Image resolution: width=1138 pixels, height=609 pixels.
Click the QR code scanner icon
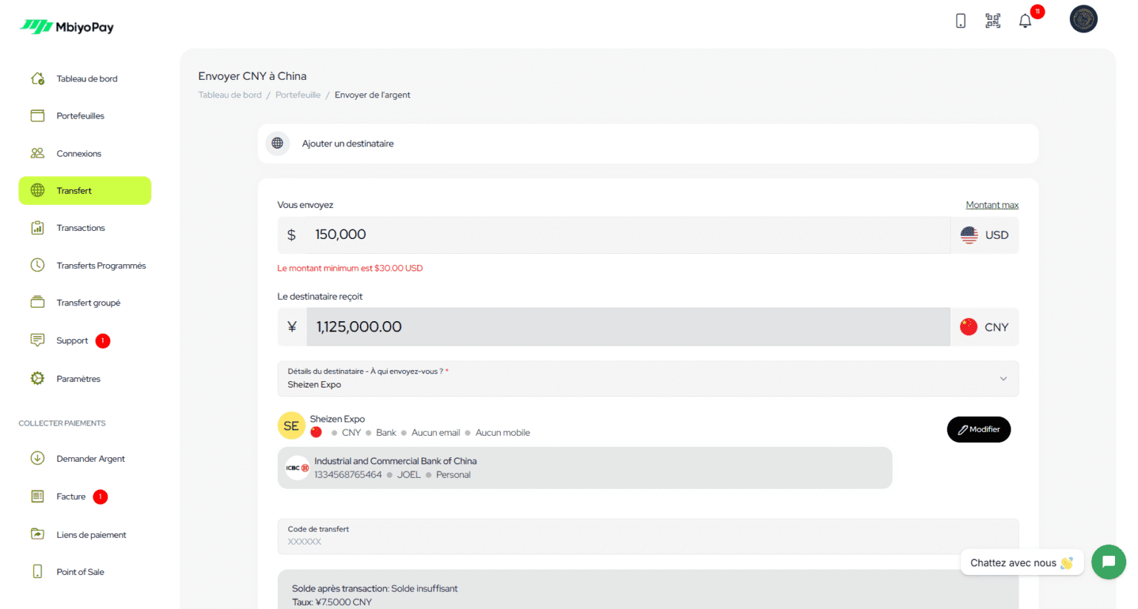point(993,21)
